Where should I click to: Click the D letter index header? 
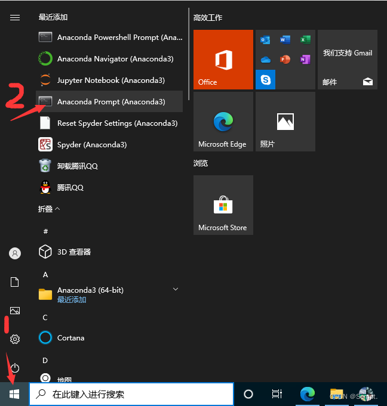click(x=45, y=361)
